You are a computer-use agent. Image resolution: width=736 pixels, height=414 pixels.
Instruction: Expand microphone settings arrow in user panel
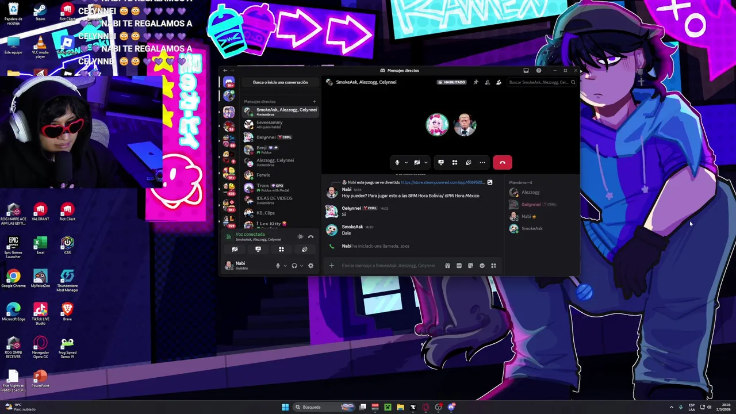(285, 266)
